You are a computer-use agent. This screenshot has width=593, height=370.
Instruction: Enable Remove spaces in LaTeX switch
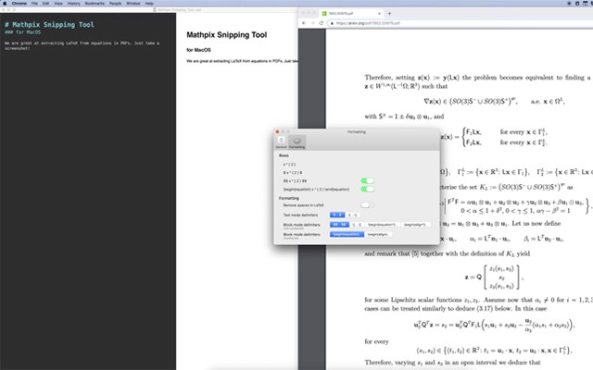point(367,205)
